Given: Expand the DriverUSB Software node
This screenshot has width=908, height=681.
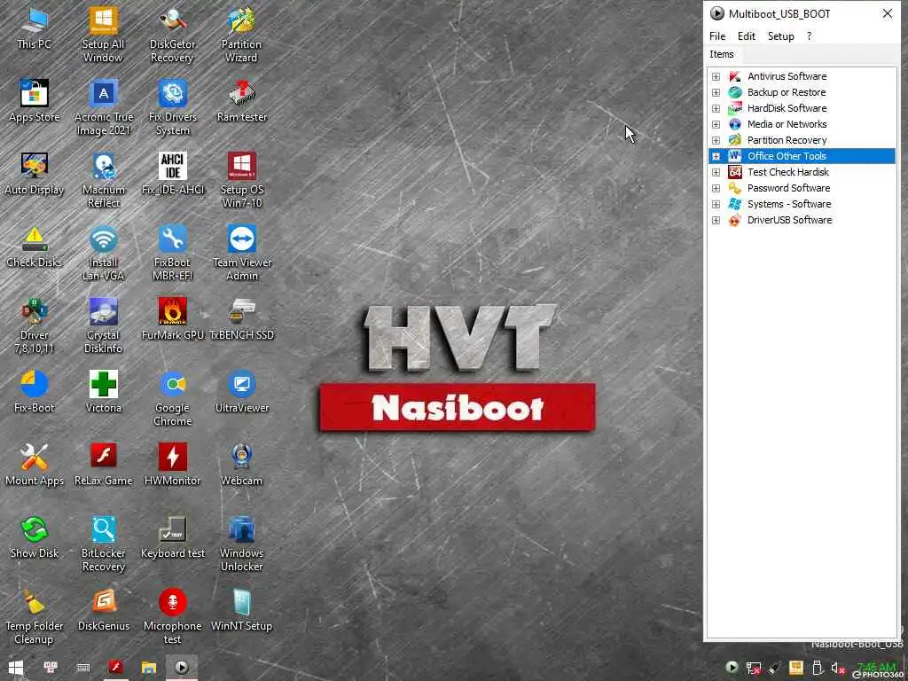Looking at the screenshot, I should click(716, 221).
